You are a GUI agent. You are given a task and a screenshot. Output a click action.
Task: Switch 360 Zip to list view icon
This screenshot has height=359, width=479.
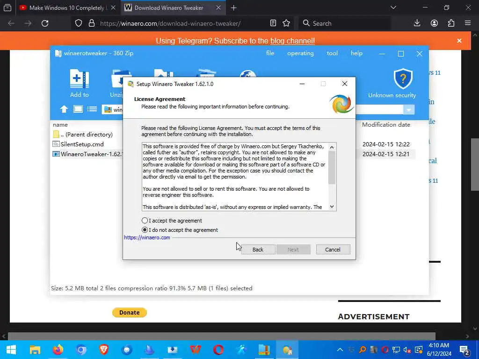[92, 109]
